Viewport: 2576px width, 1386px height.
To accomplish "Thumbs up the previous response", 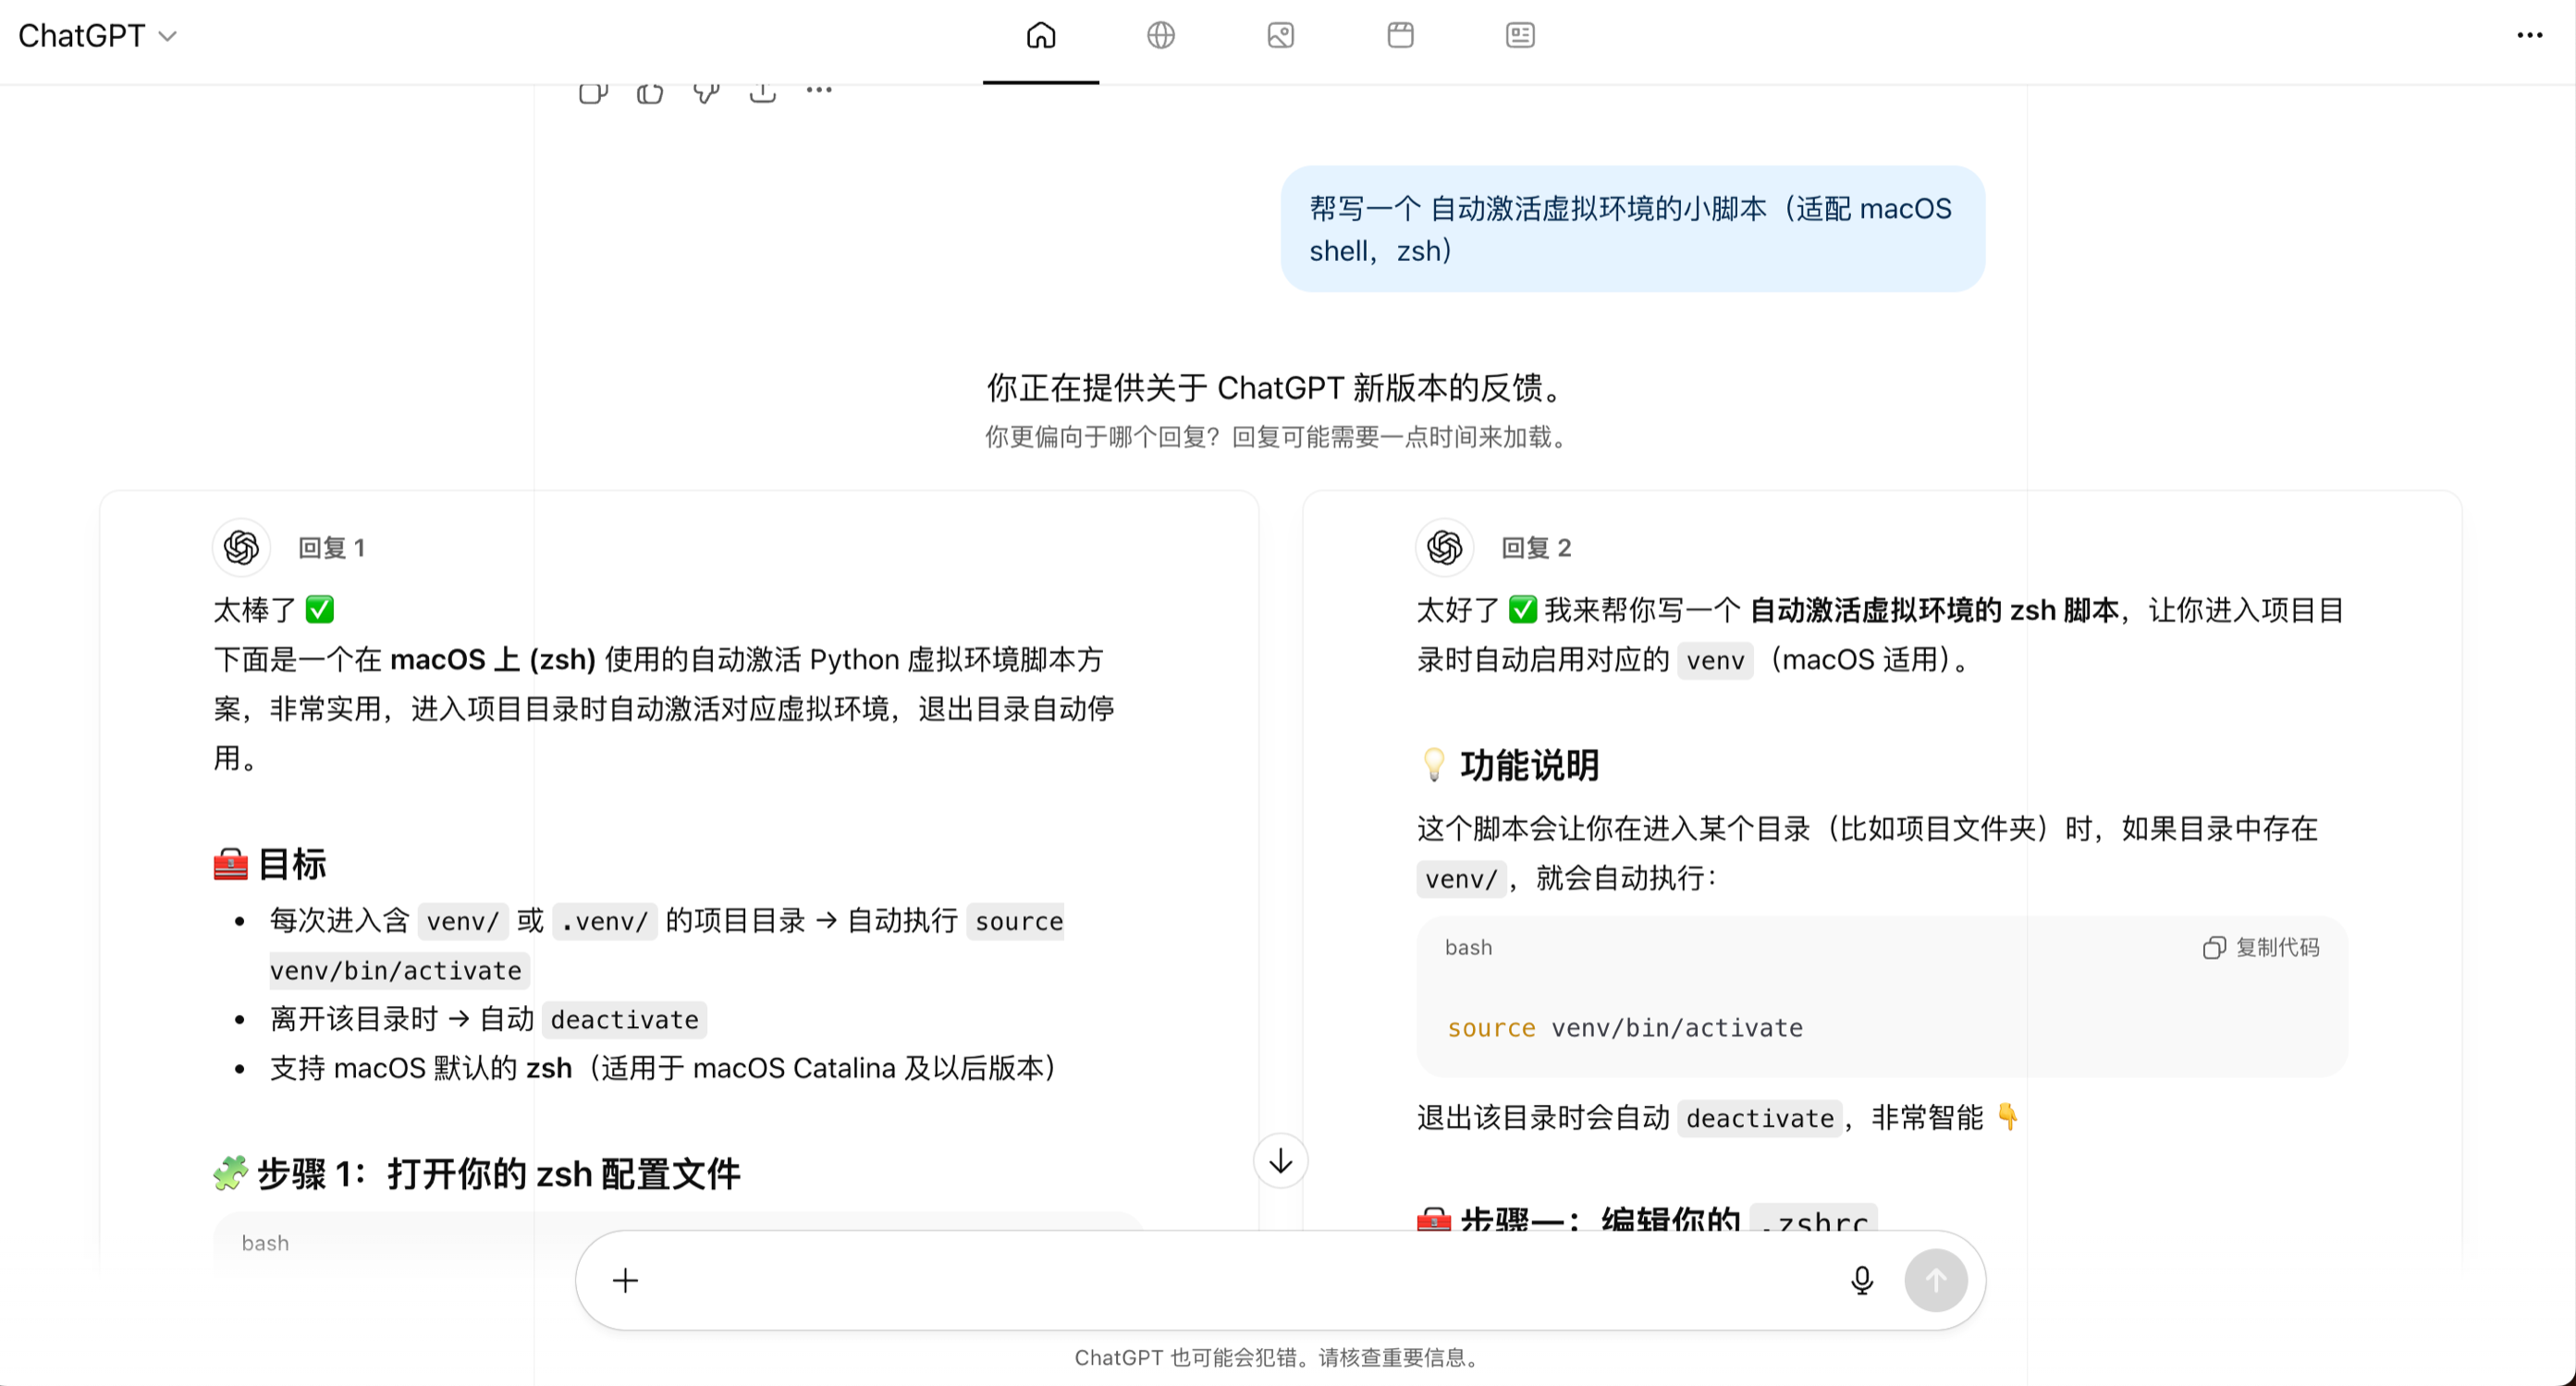I will point(650,93).
